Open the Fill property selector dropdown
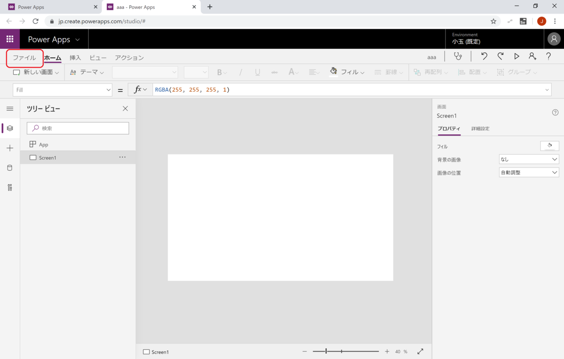The width and height of the screenshot is (564, 359). [63, 90]
